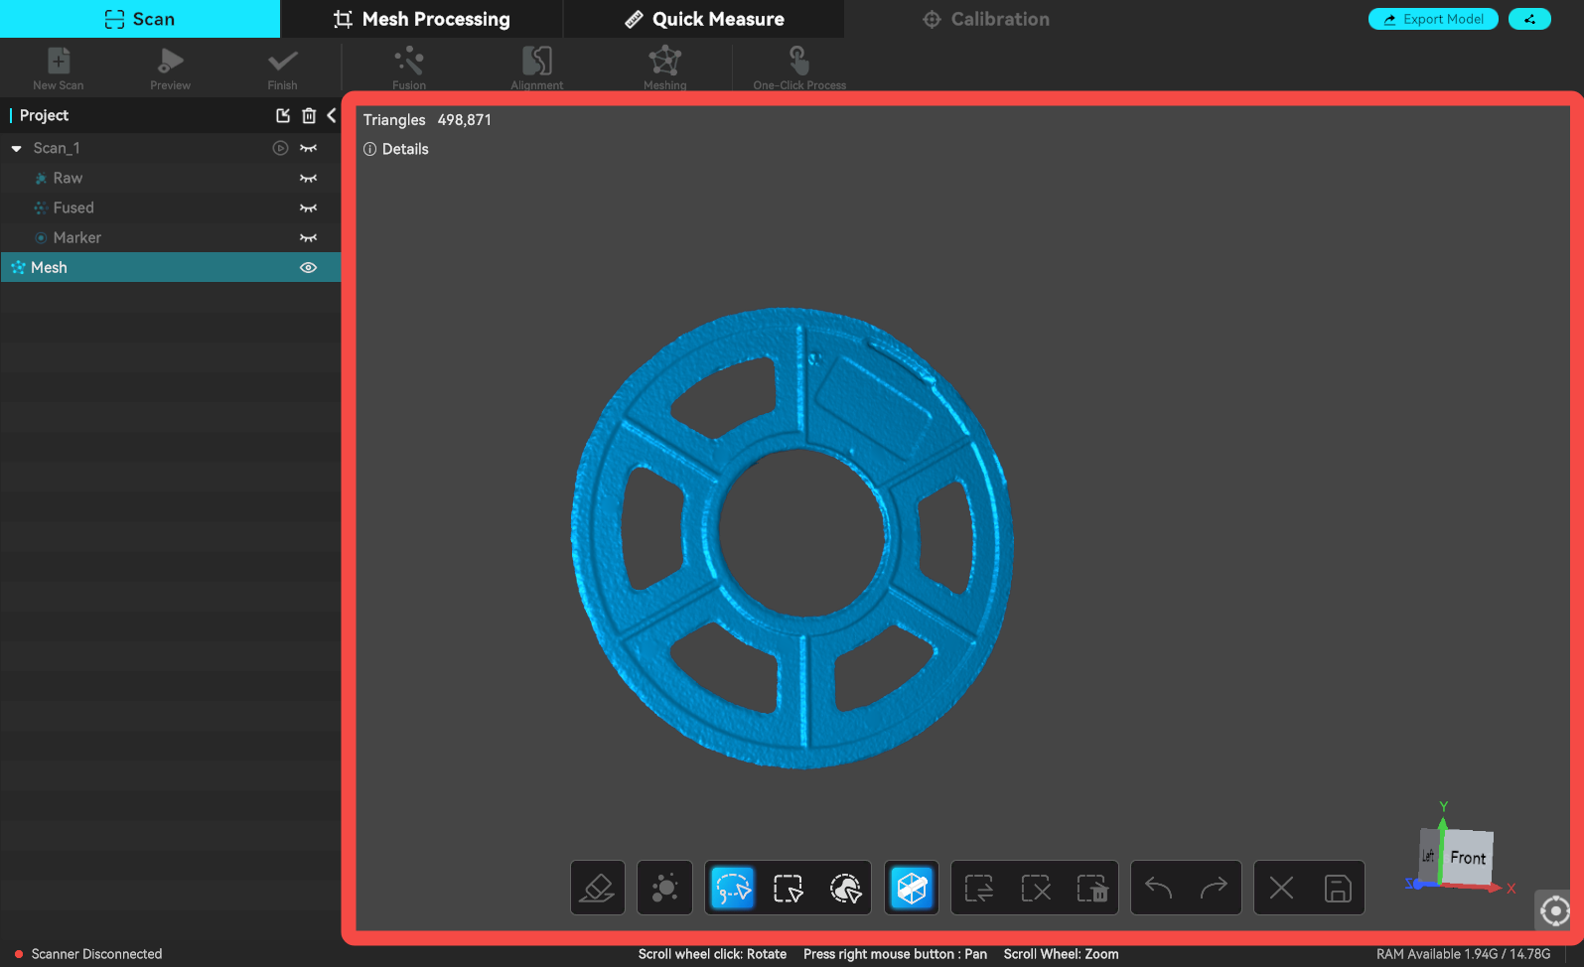
Task: Open the Mesh Processing tab
Action: 422,19
